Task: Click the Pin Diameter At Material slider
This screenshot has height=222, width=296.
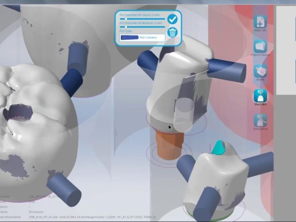Action: pos(142,27)
